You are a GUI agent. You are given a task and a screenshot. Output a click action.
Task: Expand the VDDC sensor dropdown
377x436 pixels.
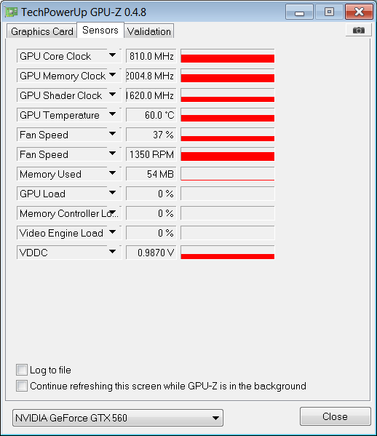tap(112, 252)
